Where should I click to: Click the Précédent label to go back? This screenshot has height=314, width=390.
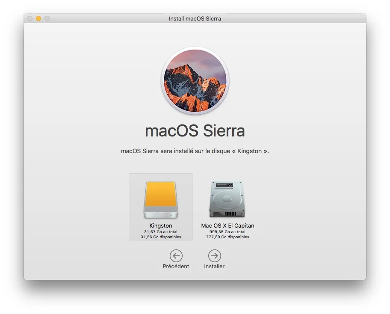[x=176, y=266]
